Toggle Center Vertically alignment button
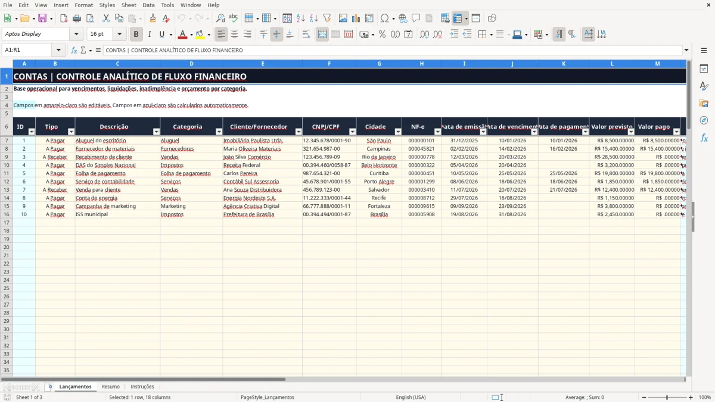This screenshot has width=715, height=402. 276,35
